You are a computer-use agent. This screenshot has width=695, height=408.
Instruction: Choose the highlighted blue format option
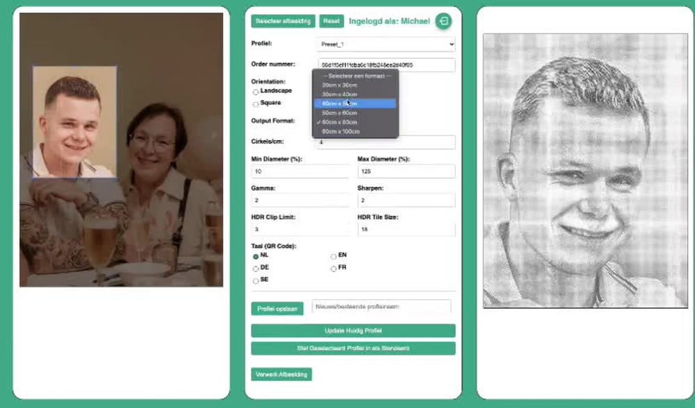pyautogui.click(x=355, y=103)
